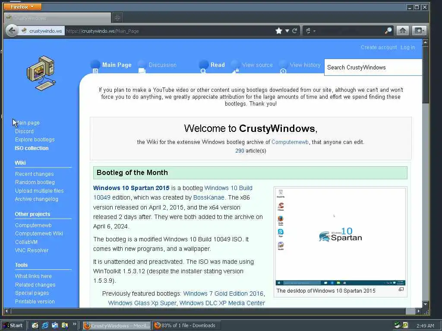The width and height of the screenshot is (442, 331).
Task: Open Windows 7 Gold Edition 2016 link
Action: [x=223, y=294]
